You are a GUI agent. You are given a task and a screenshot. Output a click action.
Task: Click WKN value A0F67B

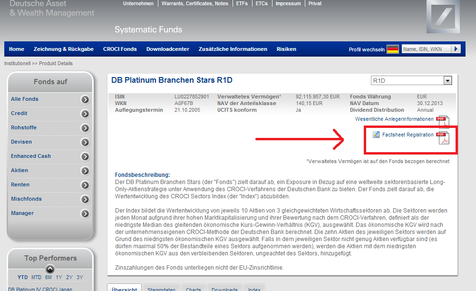coord(184,103)
